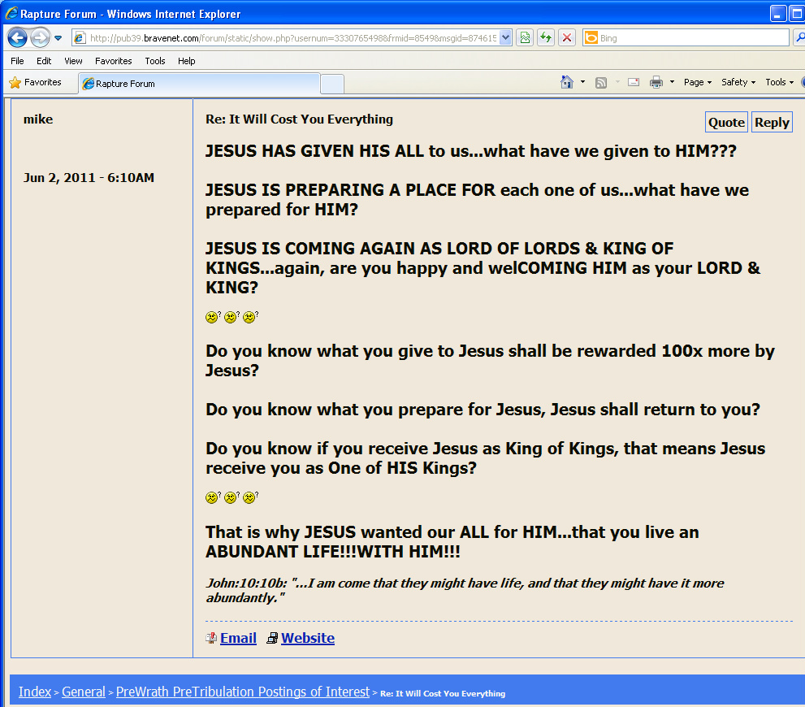This screenshot has height=707, width=805.
Task: Open the Help menu
Action: point(186,61)
